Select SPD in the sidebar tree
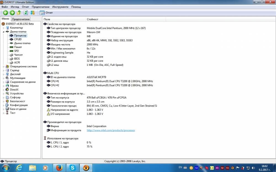 (x=16, y=51)
